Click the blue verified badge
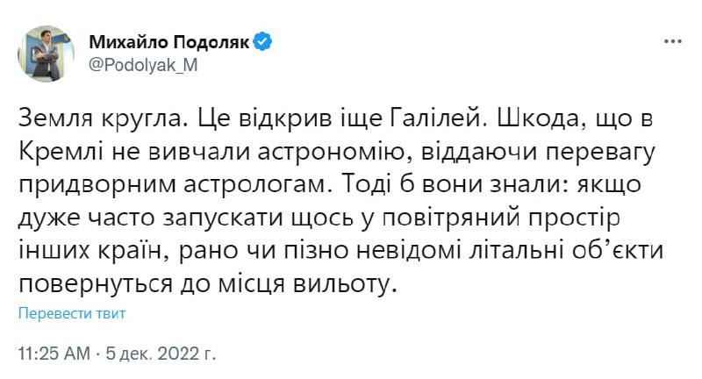The image size is (702, 379). (x=261, y=40)
